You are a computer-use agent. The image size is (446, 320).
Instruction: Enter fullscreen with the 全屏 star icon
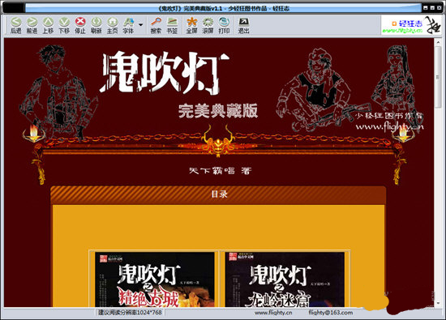coord(191,25)
